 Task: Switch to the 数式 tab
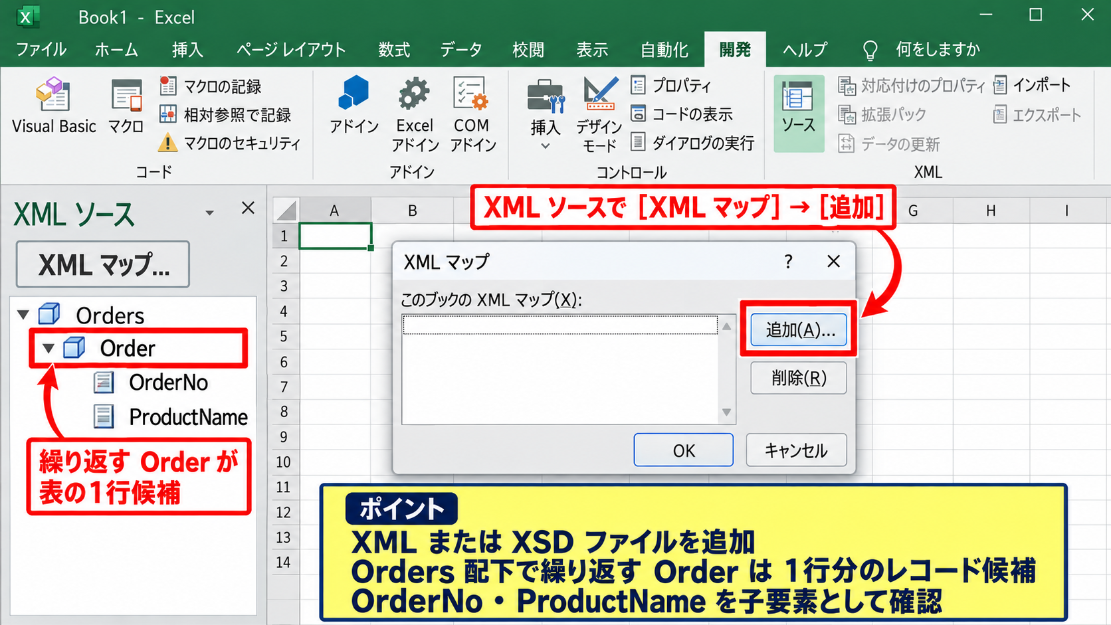pos(395,49)
